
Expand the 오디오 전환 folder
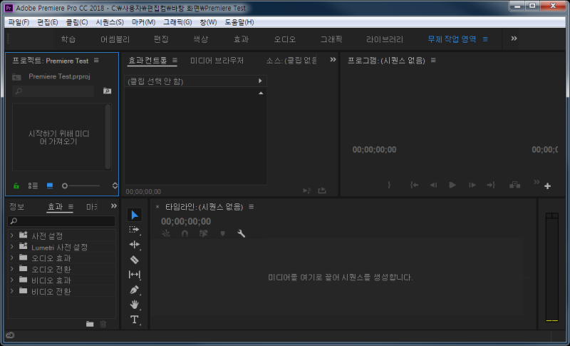click(x=11, y=269)
